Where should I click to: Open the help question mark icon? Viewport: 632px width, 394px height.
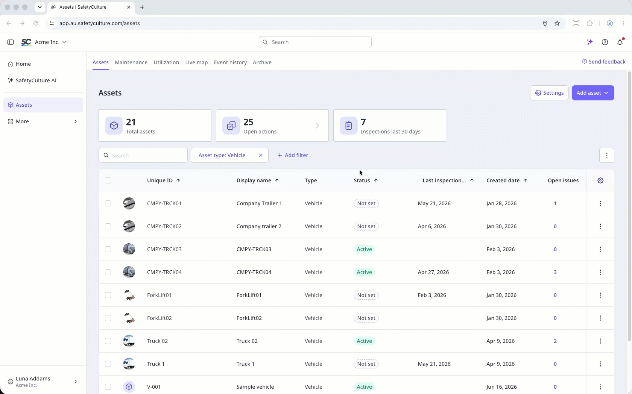point(605,42)
